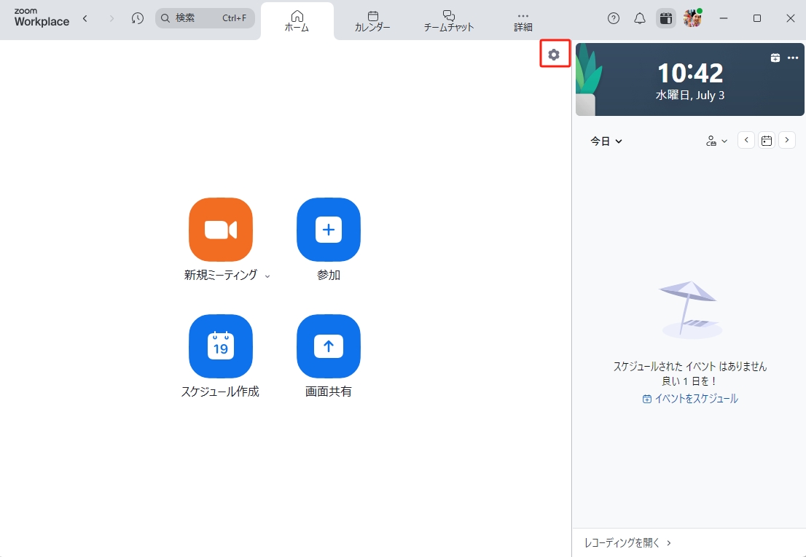Open the Join meeting icon

coord(328,230)
